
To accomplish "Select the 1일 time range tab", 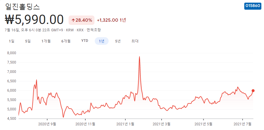I will click(11, 41).
